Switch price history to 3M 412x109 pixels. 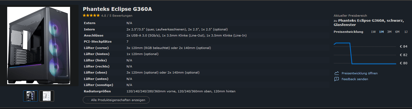coord(389,32)
